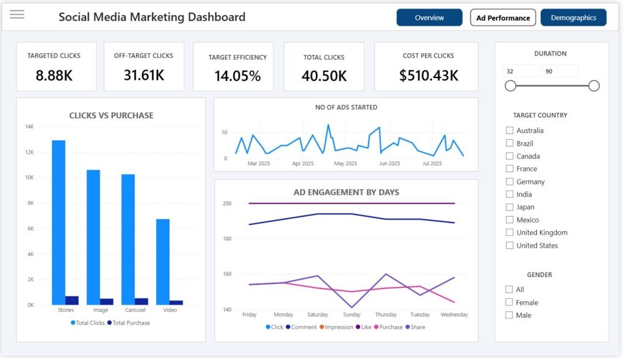Check the Australia country checkbox

pyautogui.click(x=510, y=131)
